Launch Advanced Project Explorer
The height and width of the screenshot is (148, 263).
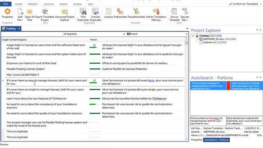pos(65,12)
